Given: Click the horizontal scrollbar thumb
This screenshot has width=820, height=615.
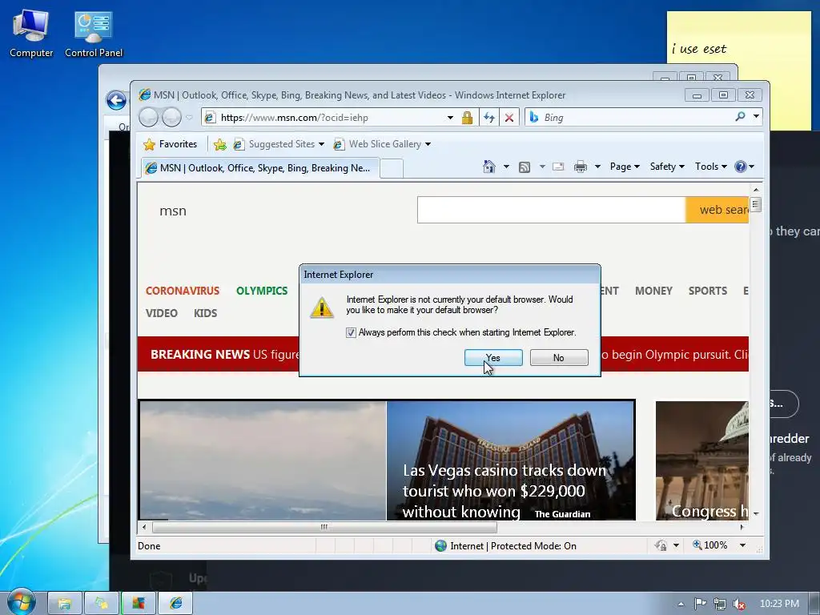Looking at the screenshot, I should click(x=324, y=527).
